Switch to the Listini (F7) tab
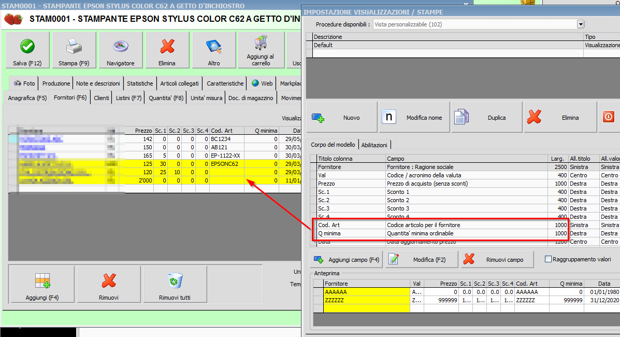The image size is (620, 337). (128, 98)
